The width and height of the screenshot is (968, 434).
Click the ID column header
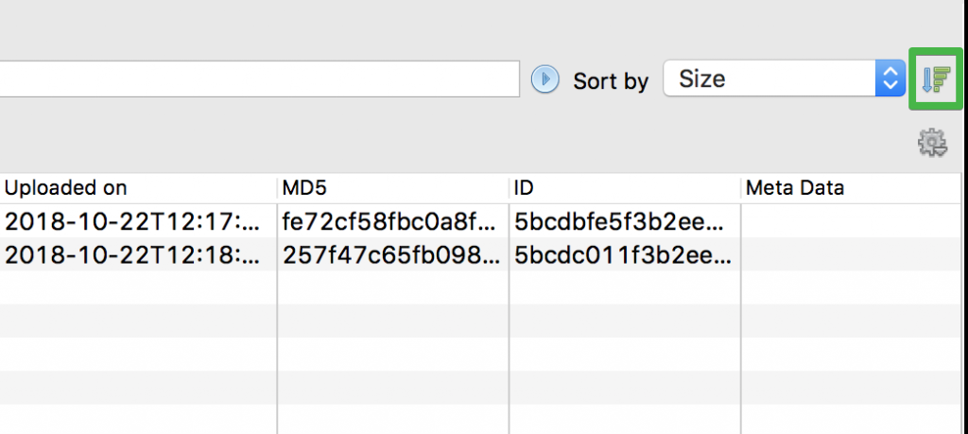[525, 188]
